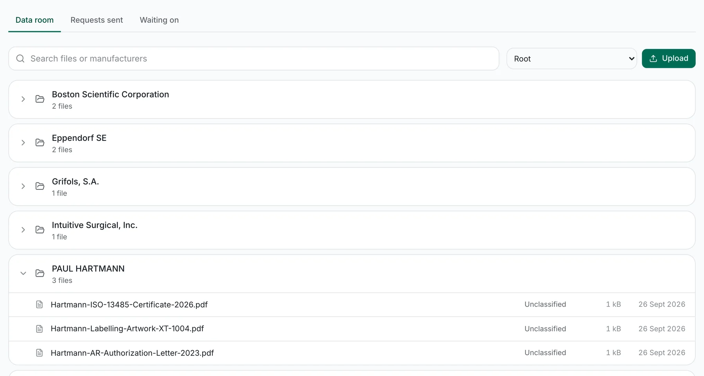Expand the Boston Scientific Corporation folder chevron
704x376 pixels.
pos(23,99)
